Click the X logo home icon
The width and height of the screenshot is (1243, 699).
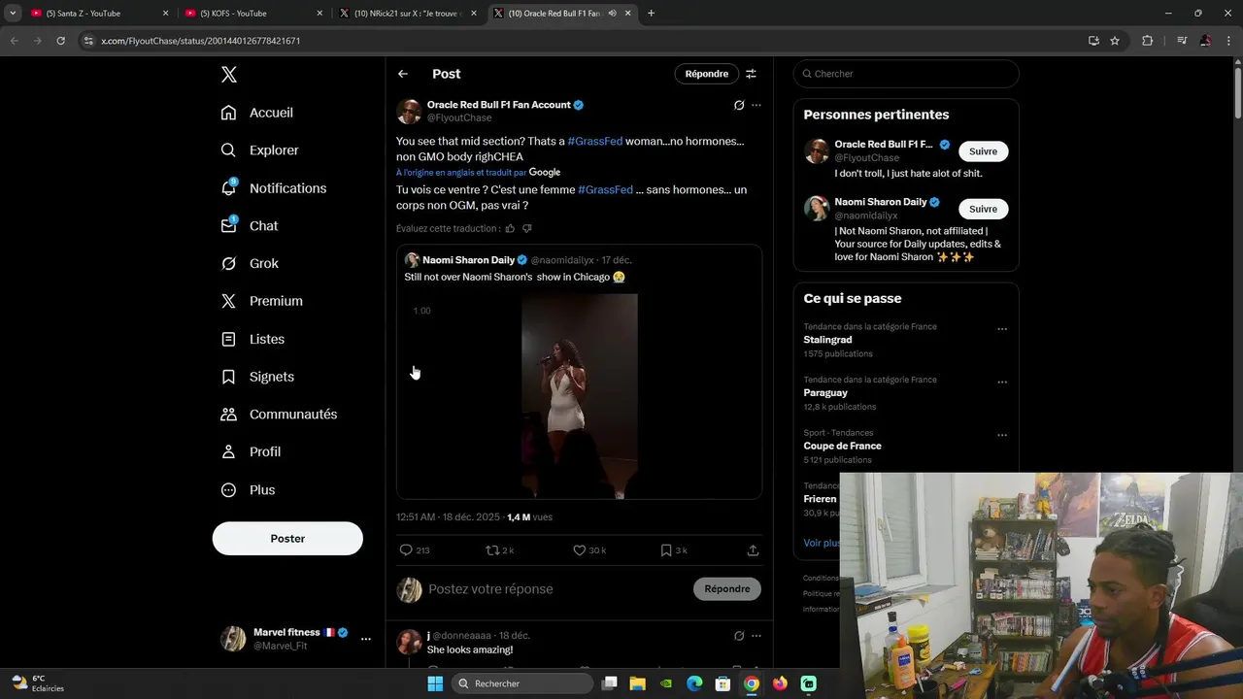[228, 75]
